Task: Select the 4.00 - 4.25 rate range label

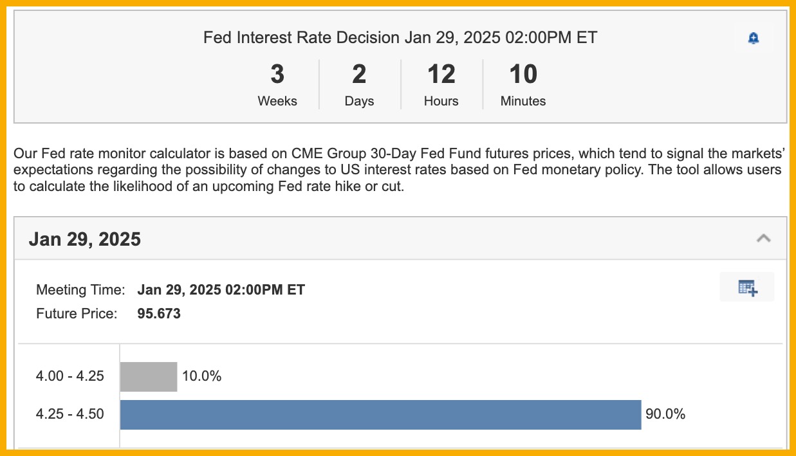Action: point(69,376)
